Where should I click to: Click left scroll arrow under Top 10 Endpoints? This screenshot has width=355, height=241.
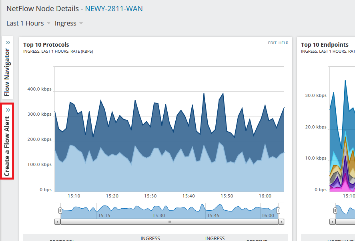coord(335,221)
